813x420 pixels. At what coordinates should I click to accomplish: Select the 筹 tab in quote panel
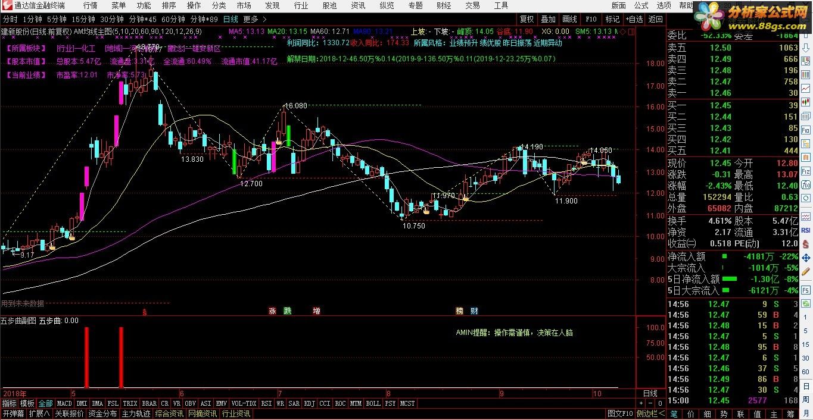pyautogui.click(x=790, y=413)
